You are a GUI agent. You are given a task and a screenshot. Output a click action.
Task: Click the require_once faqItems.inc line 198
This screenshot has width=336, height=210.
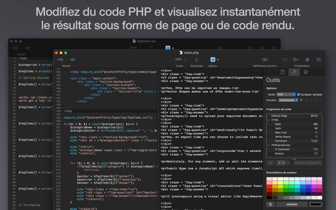(108, 118)
